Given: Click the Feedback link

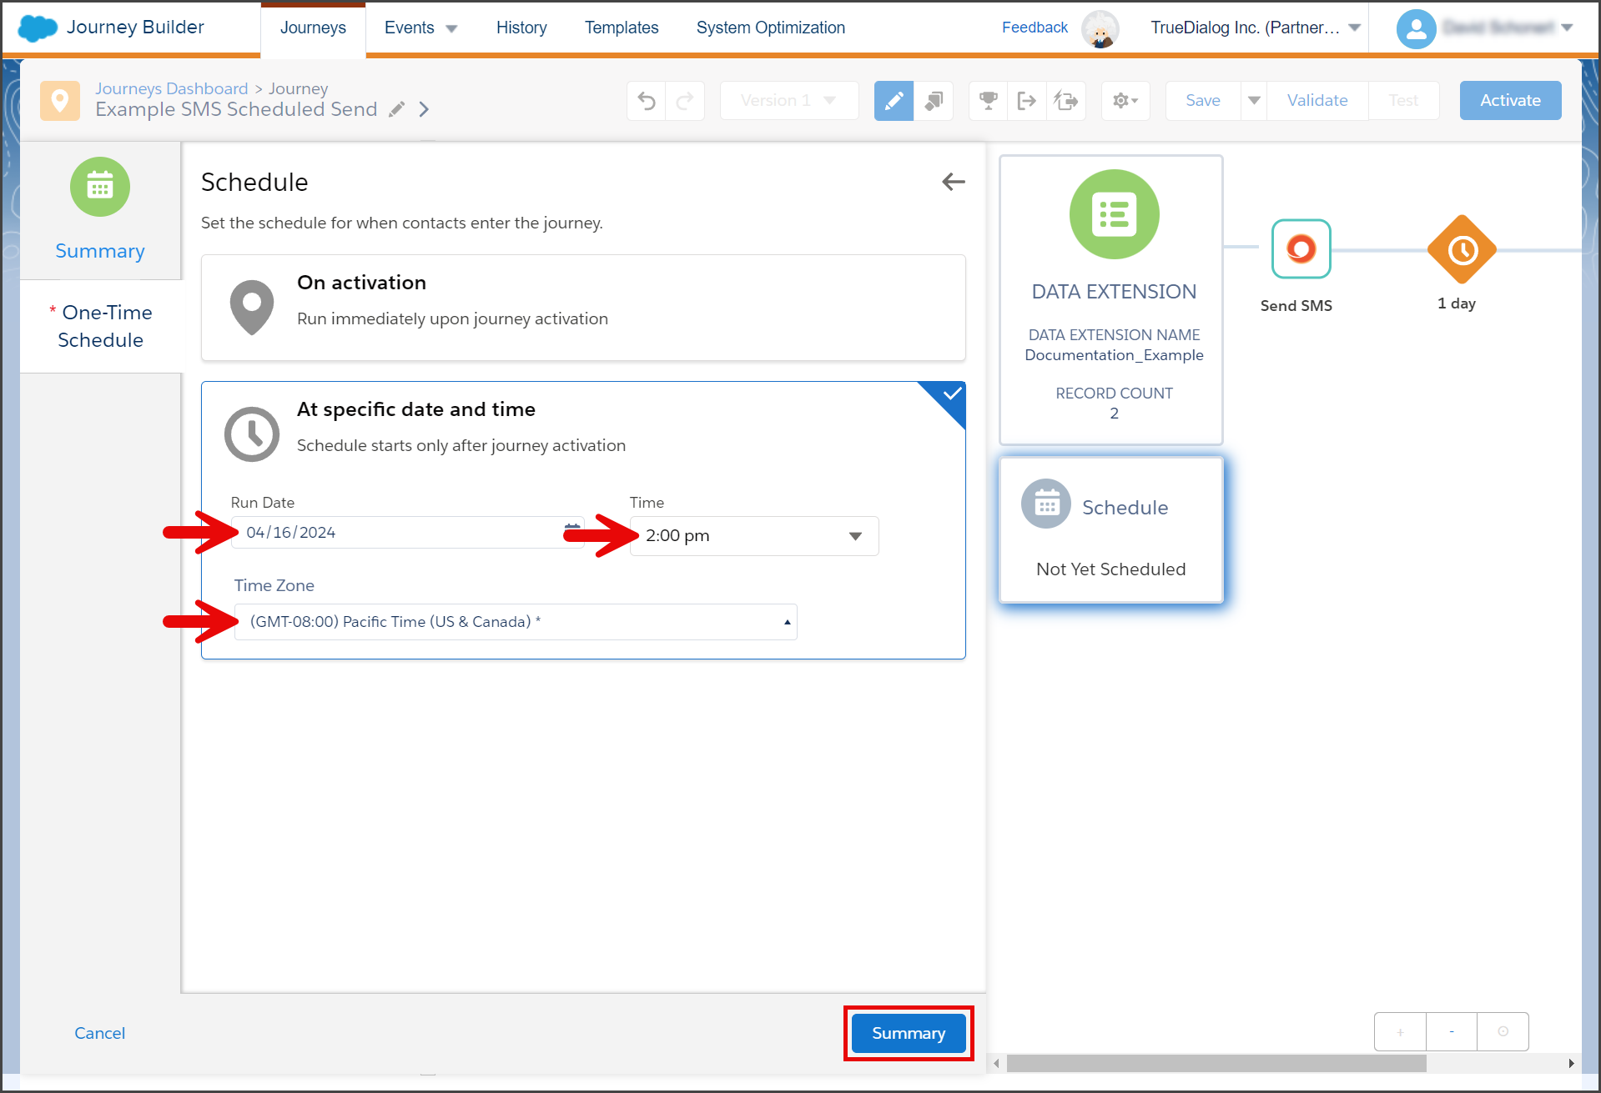Looking at the screenshot, I should click(1035, 28).
